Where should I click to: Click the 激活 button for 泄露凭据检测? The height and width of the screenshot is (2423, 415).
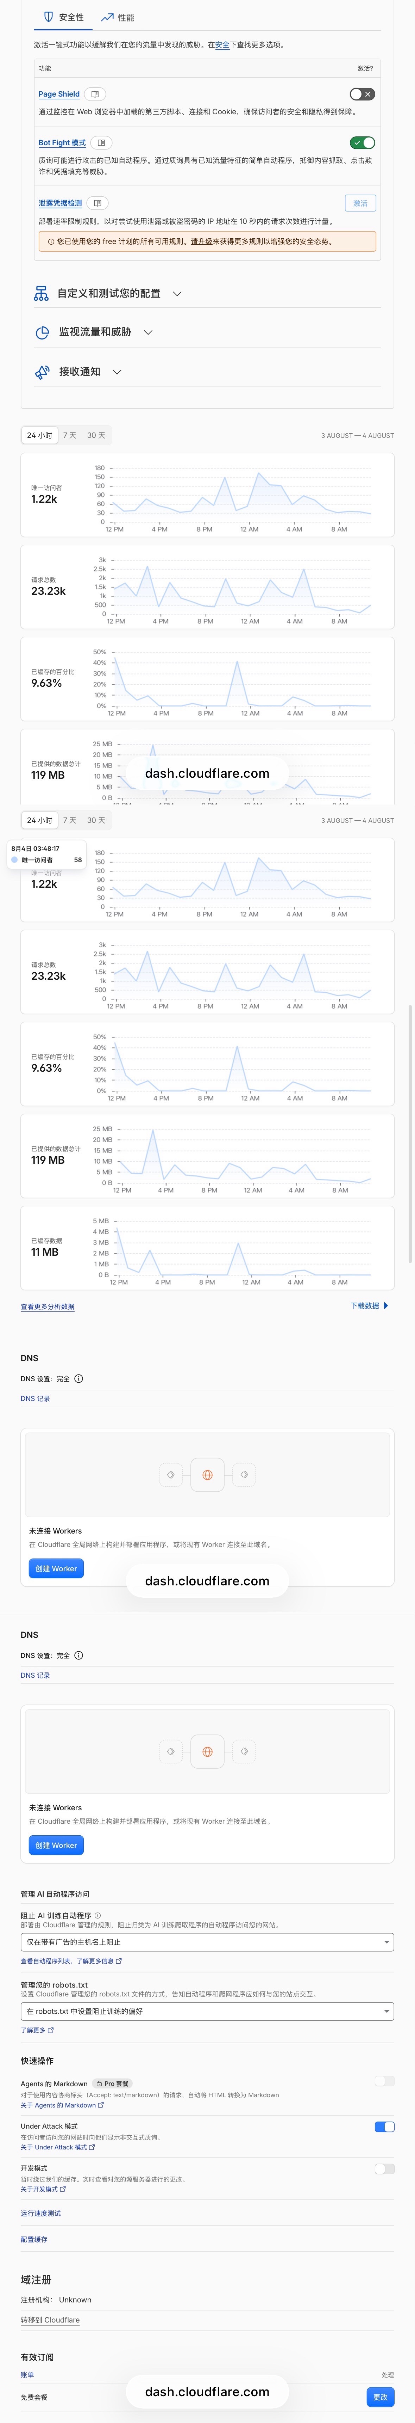pyautogui.click(x=360, y=203)
